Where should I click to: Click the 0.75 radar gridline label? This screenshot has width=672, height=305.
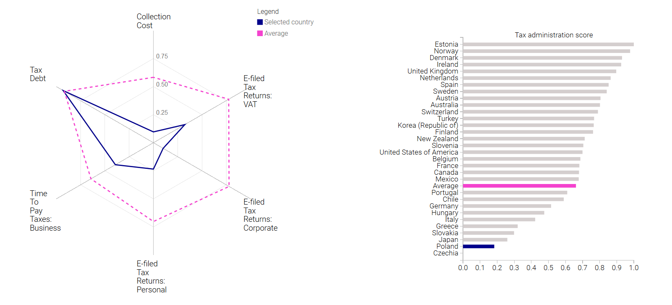pos(162,56)
